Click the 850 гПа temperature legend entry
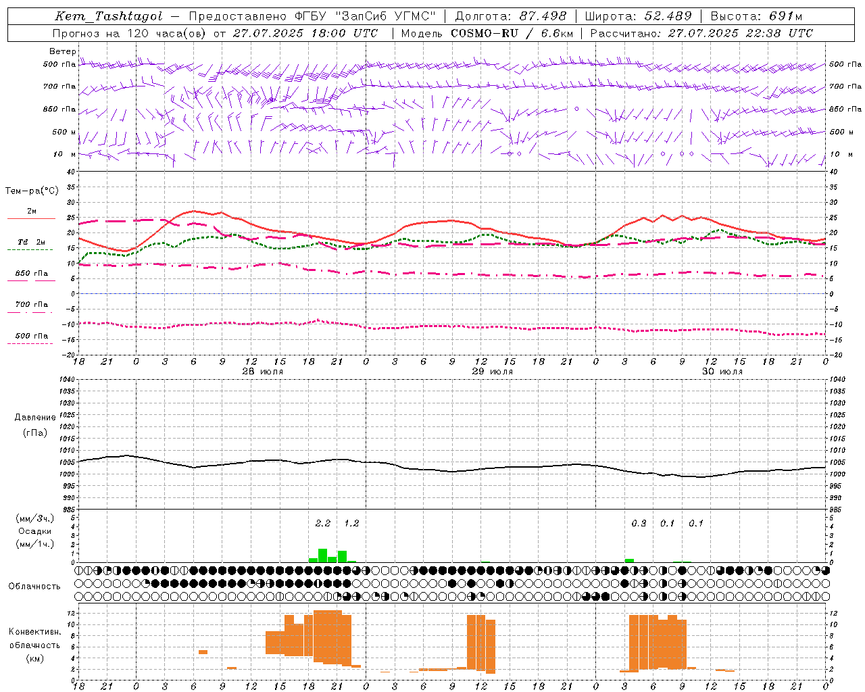Screen dimensions: 865x692 pyautogui.click(x=31, y=274)
